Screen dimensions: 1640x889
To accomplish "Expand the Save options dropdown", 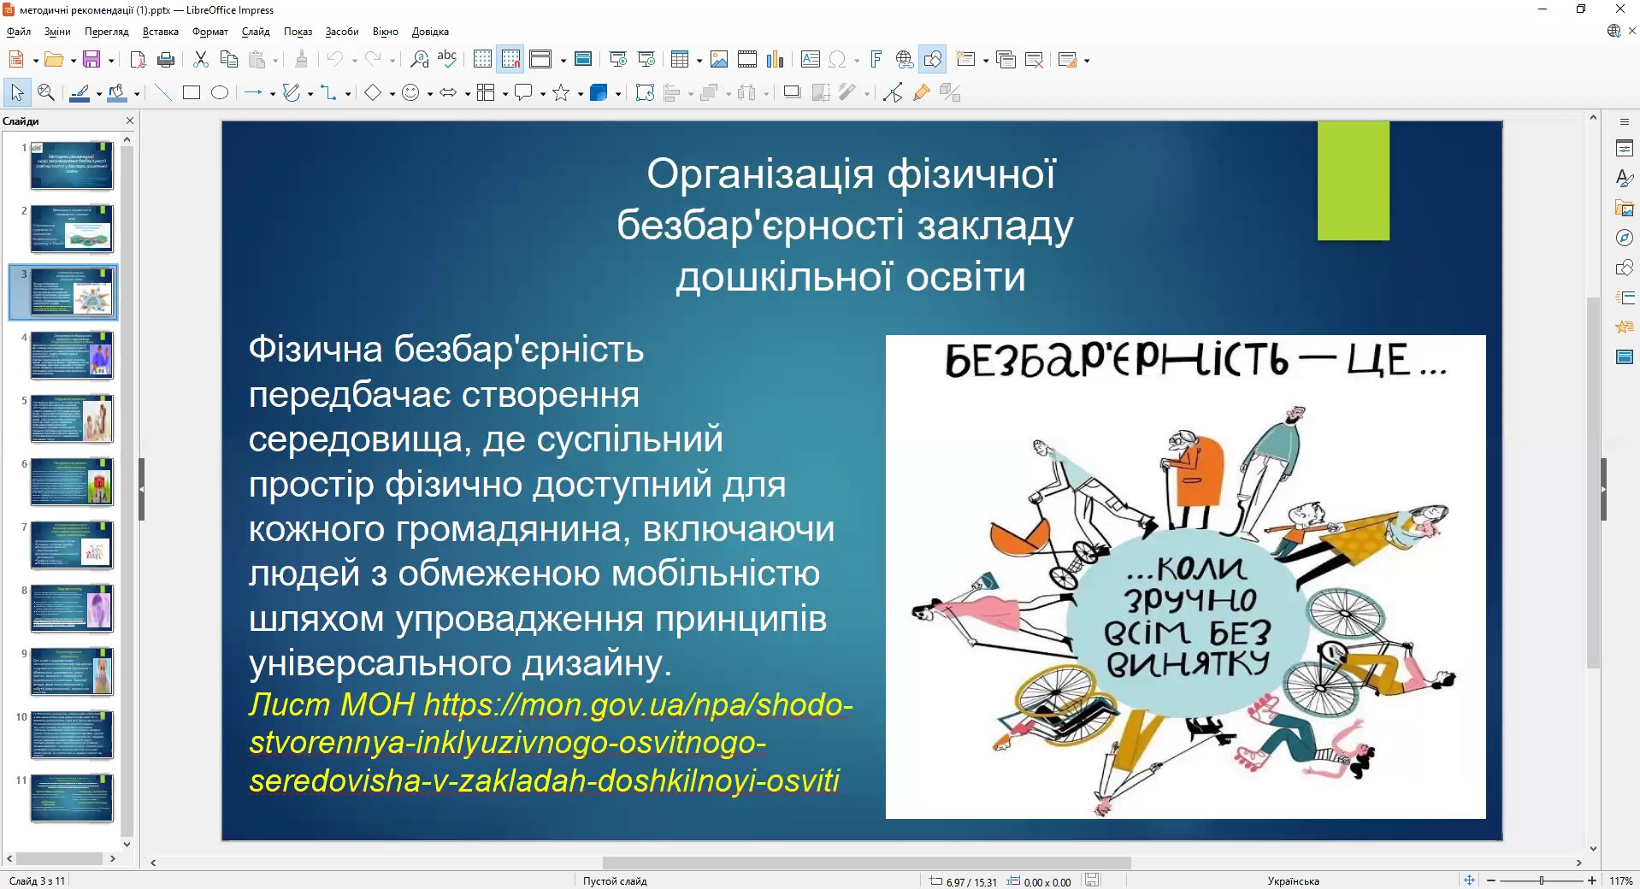I will point(110,60).
